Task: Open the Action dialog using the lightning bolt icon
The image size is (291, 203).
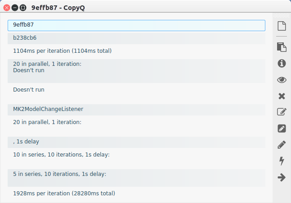Action: (282, 161)
